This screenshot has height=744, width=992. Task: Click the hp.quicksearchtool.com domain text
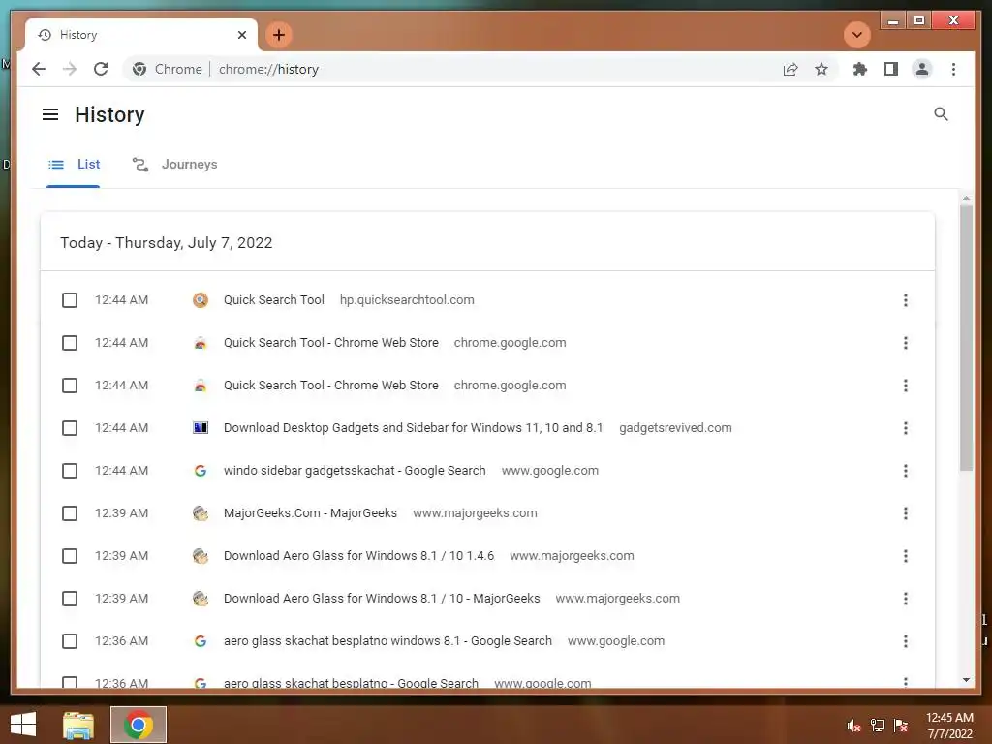point(407,300)
